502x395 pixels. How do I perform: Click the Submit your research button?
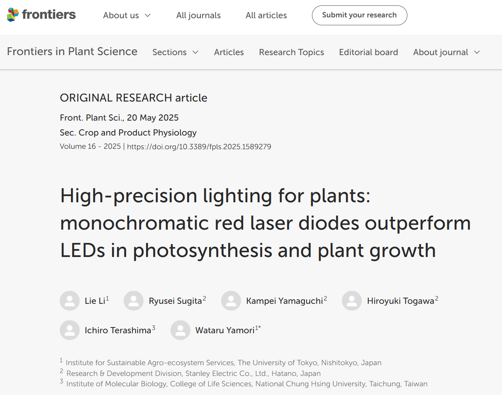click(359, 15)
